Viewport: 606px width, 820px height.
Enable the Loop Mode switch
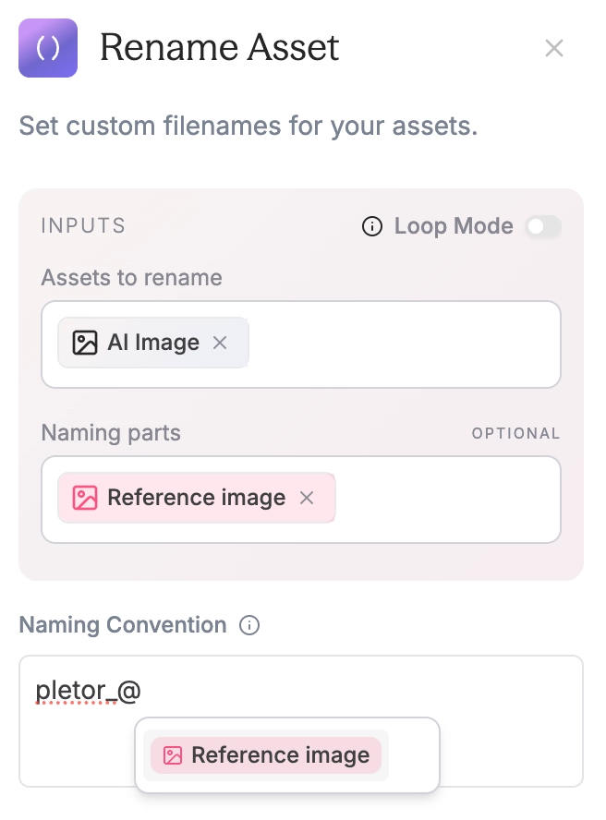click(x=543, y=226)
